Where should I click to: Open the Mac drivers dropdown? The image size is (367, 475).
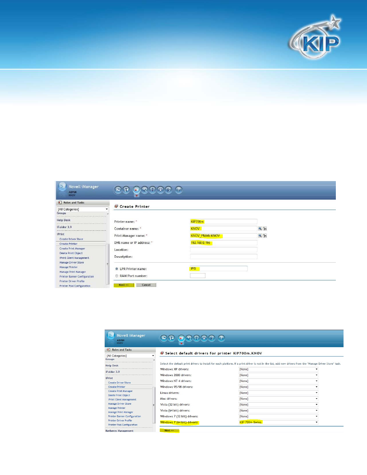coord(279,399)
